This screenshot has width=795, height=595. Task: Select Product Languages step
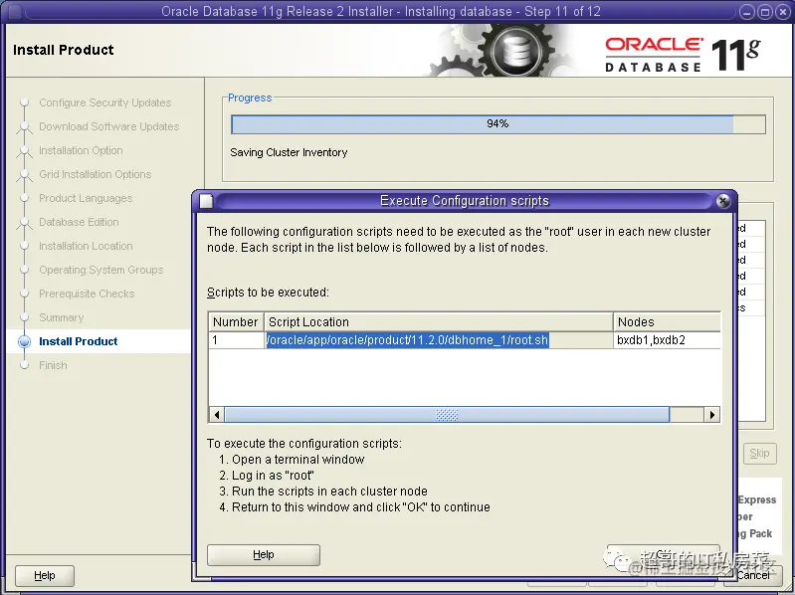(x=86, y=198)
